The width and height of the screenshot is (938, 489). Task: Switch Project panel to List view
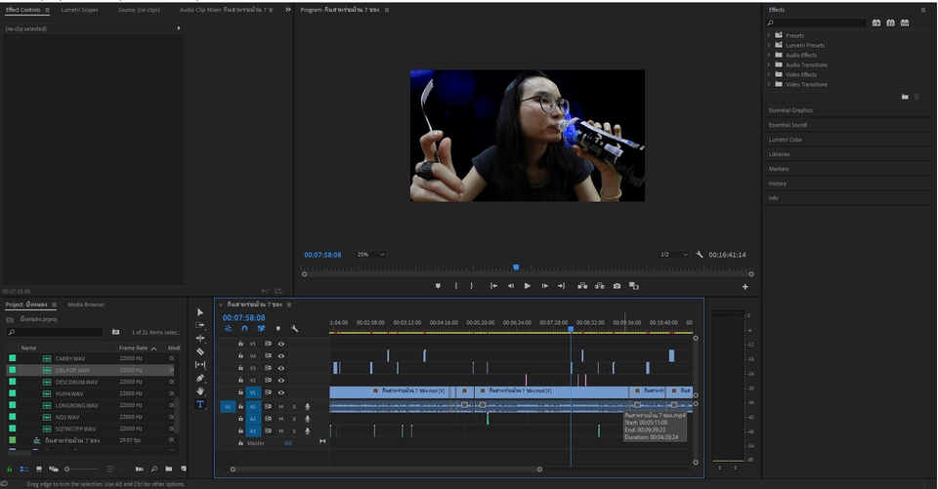coord(23,469)
